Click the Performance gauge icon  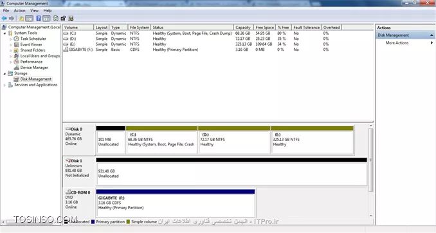coord(17,62)
